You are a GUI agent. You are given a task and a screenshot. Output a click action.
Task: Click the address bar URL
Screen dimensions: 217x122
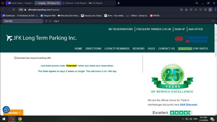click(x=44, y=10)
